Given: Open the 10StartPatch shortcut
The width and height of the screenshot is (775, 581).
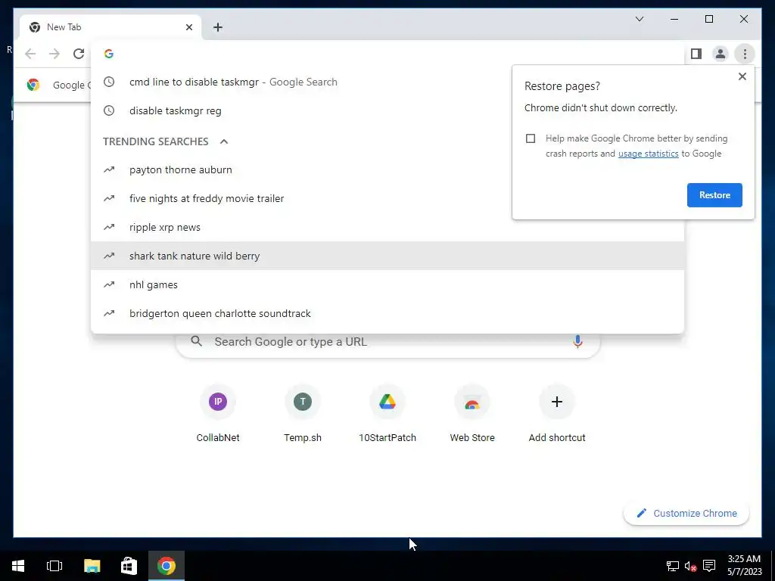Looking at the screenshot, I should click(387, 414).
